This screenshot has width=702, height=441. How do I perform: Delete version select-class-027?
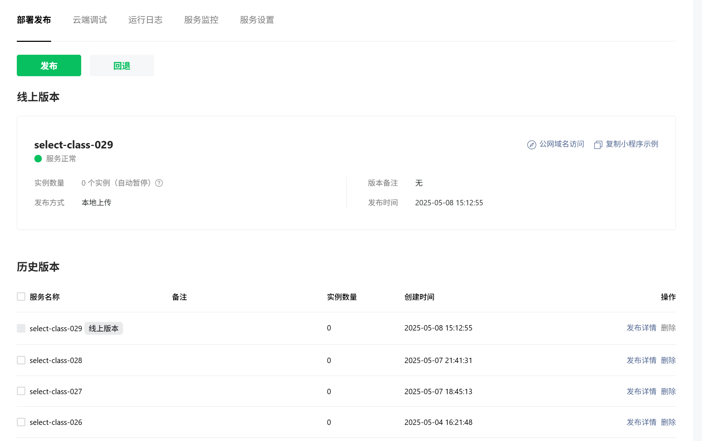(x=668, y=391)
